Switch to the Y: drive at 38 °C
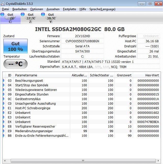The height and width of the screenshot is (164, 163). coord(51,18)
